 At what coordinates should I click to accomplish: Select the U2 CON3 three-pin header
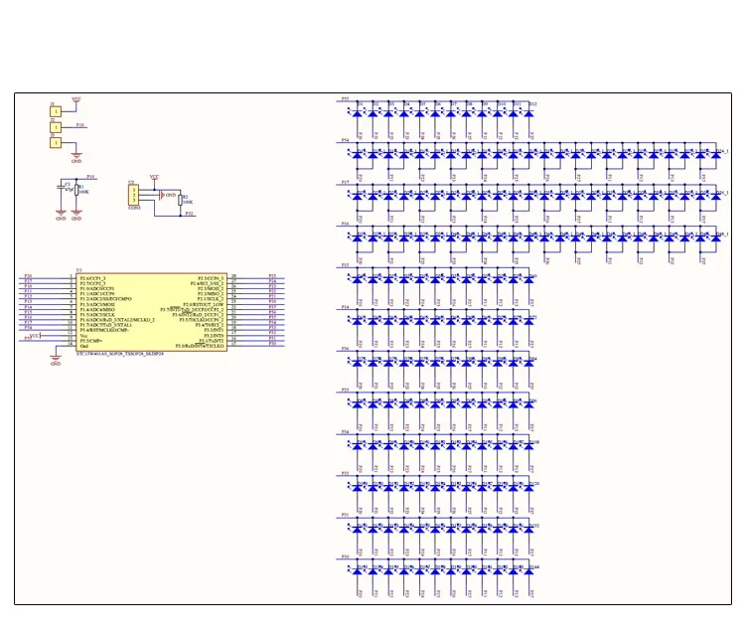133,195
